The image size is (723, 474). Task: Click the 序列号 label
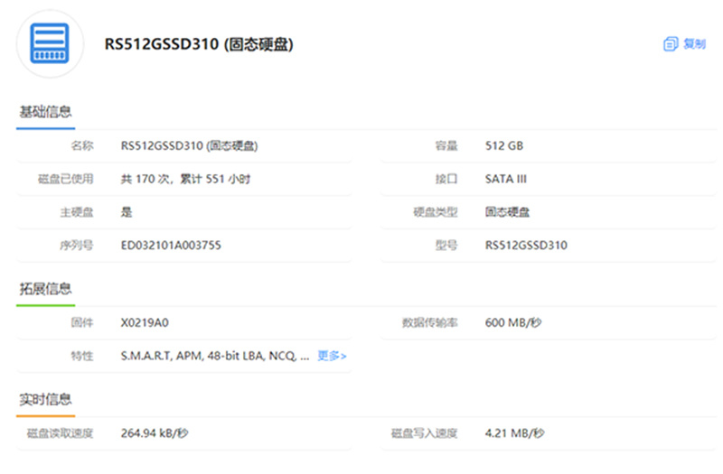(77, 245)
